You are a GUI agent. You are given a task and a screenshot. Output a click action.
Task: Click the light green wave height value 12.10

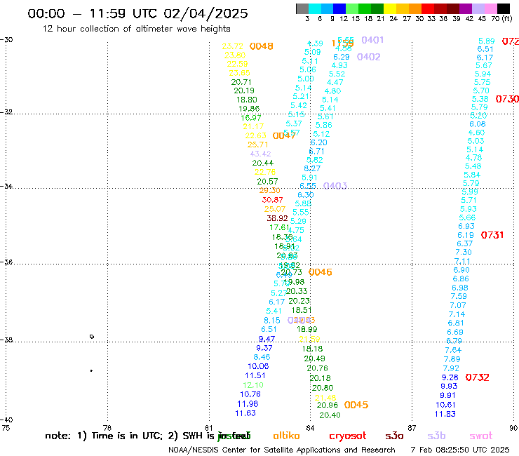click(x=253, y=385)
